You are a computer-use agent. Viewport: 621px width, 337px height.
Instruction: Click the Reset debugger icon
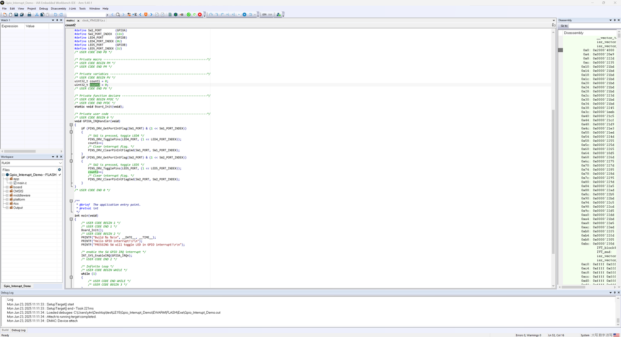pos(251,15)
